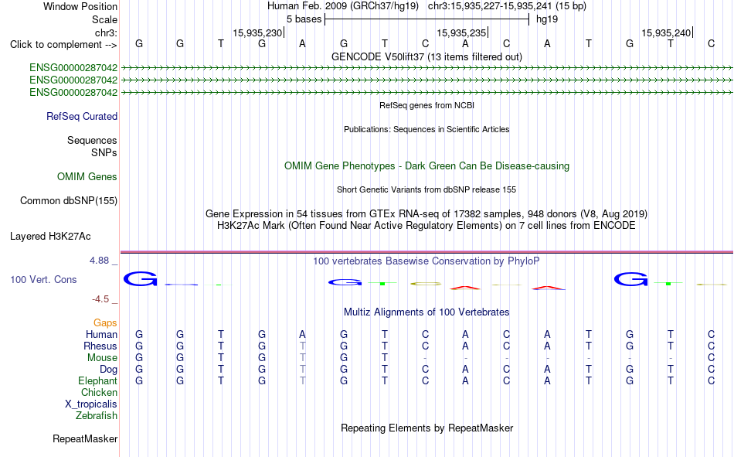Open the Sequences publications track label
Image resolution: width=734 pixels, height=457 pixels.
click(x=92, y=140)
